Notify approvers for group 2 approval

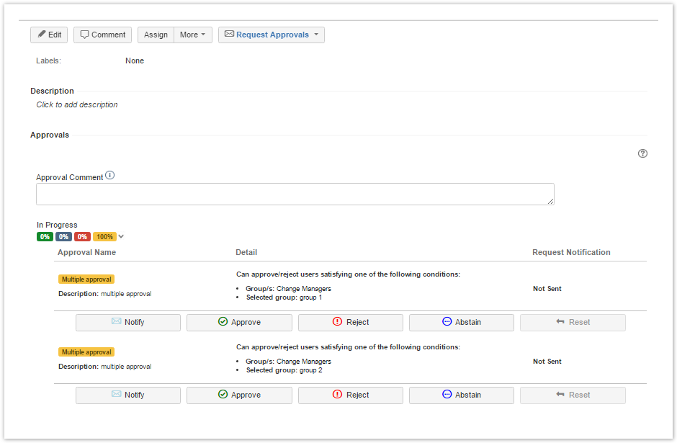(128, 395)
